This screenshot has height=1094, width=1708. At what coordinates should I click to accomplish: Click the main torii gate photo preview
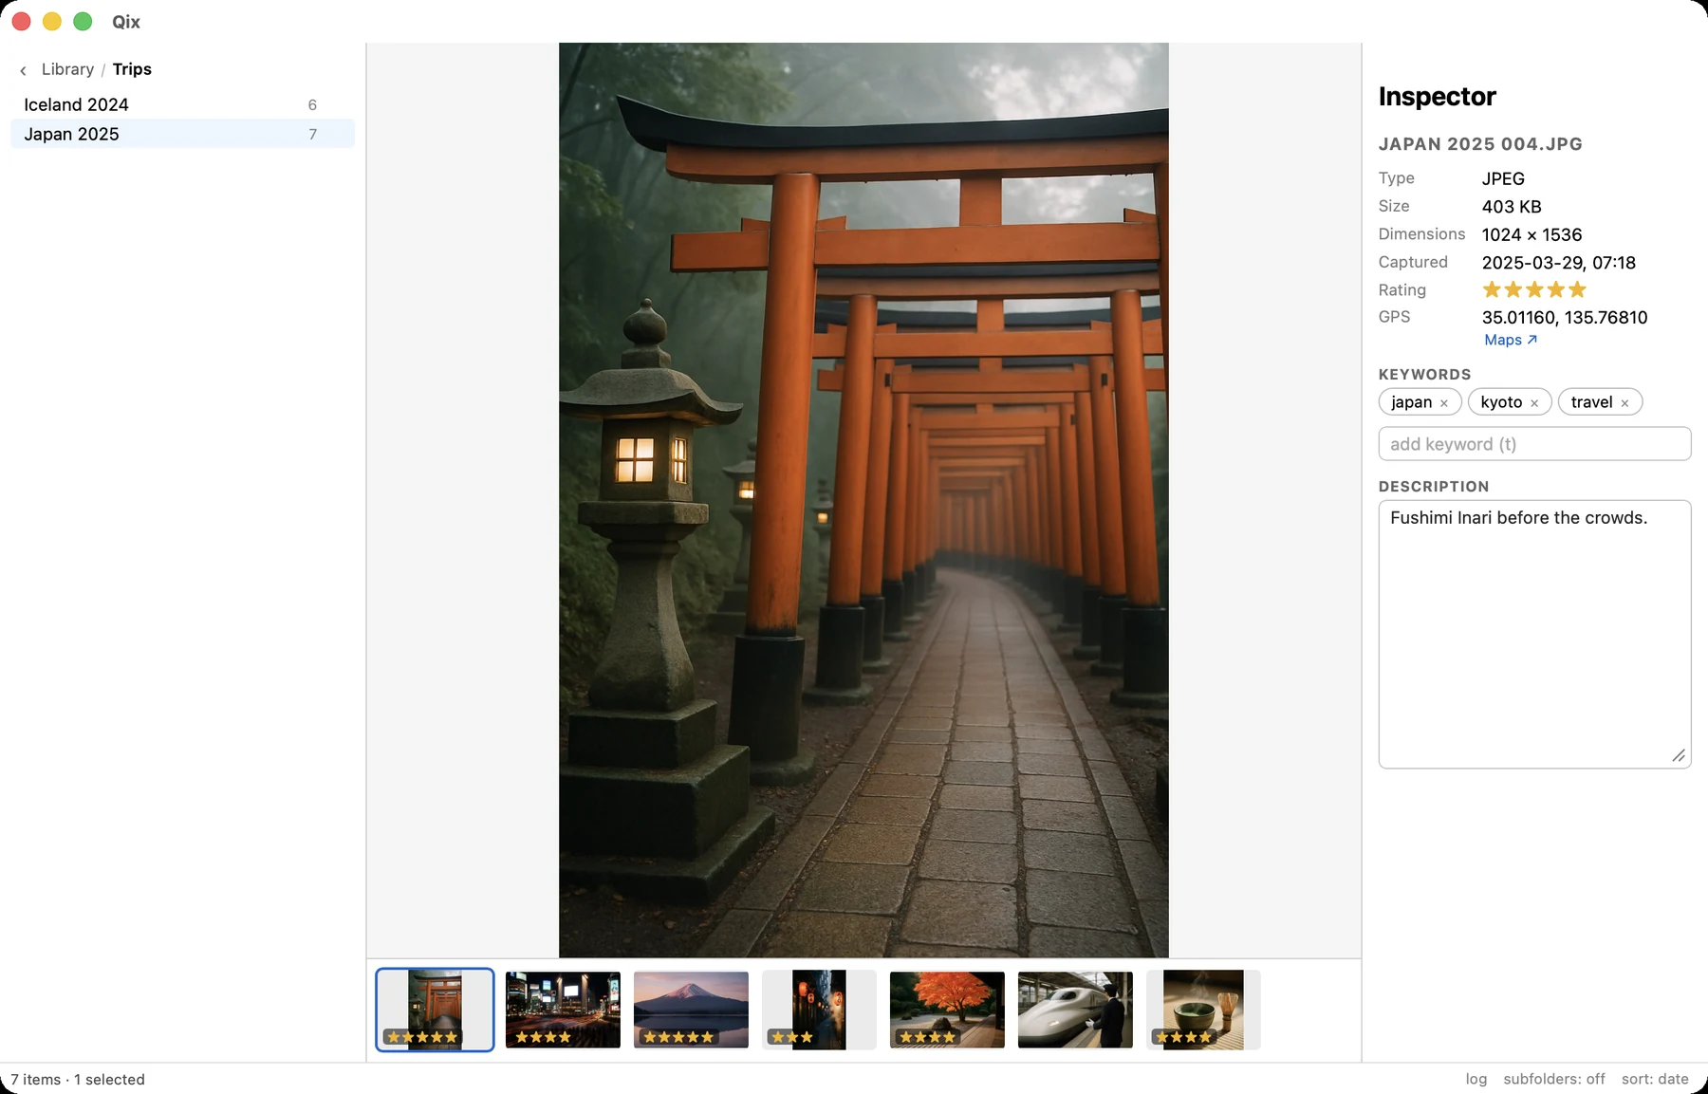click(x=863, y=500)
